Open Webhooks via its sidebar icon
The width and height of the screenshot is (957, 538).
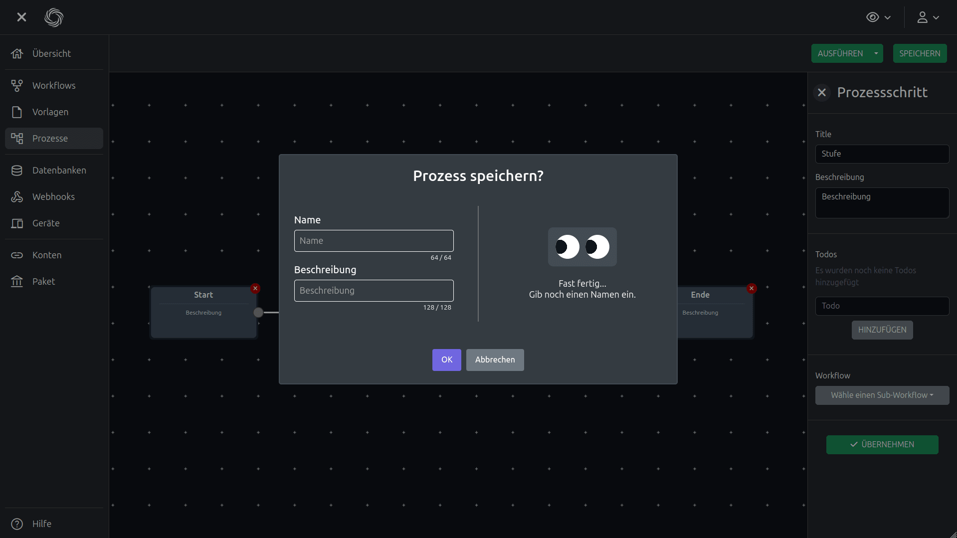click(17, 196)
